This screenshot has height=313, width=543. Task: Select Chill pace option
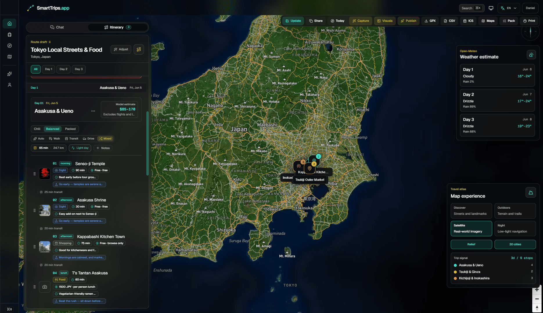(37, 129)
